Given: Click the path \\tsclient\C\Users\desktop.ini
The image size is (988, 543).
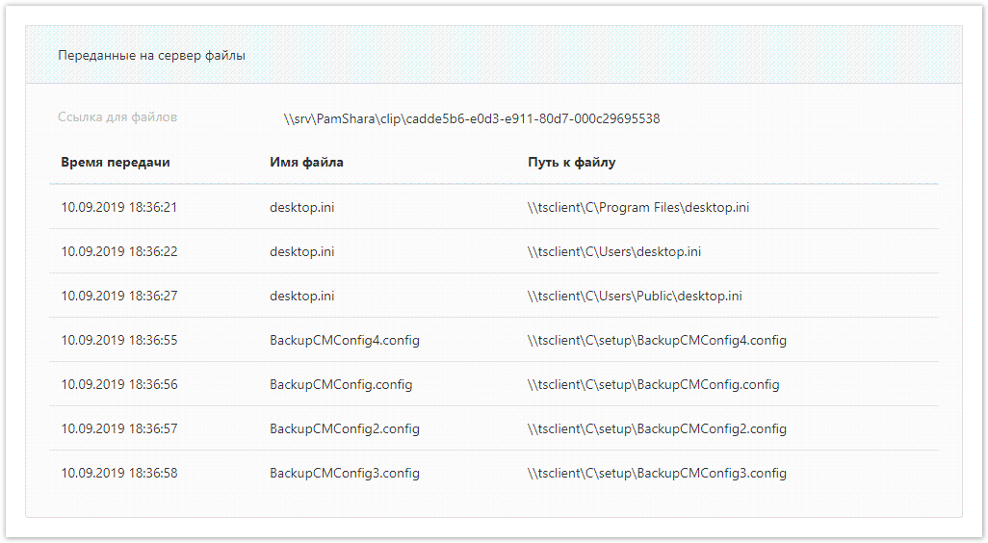Looking at the screenshot, I should 613,251.
